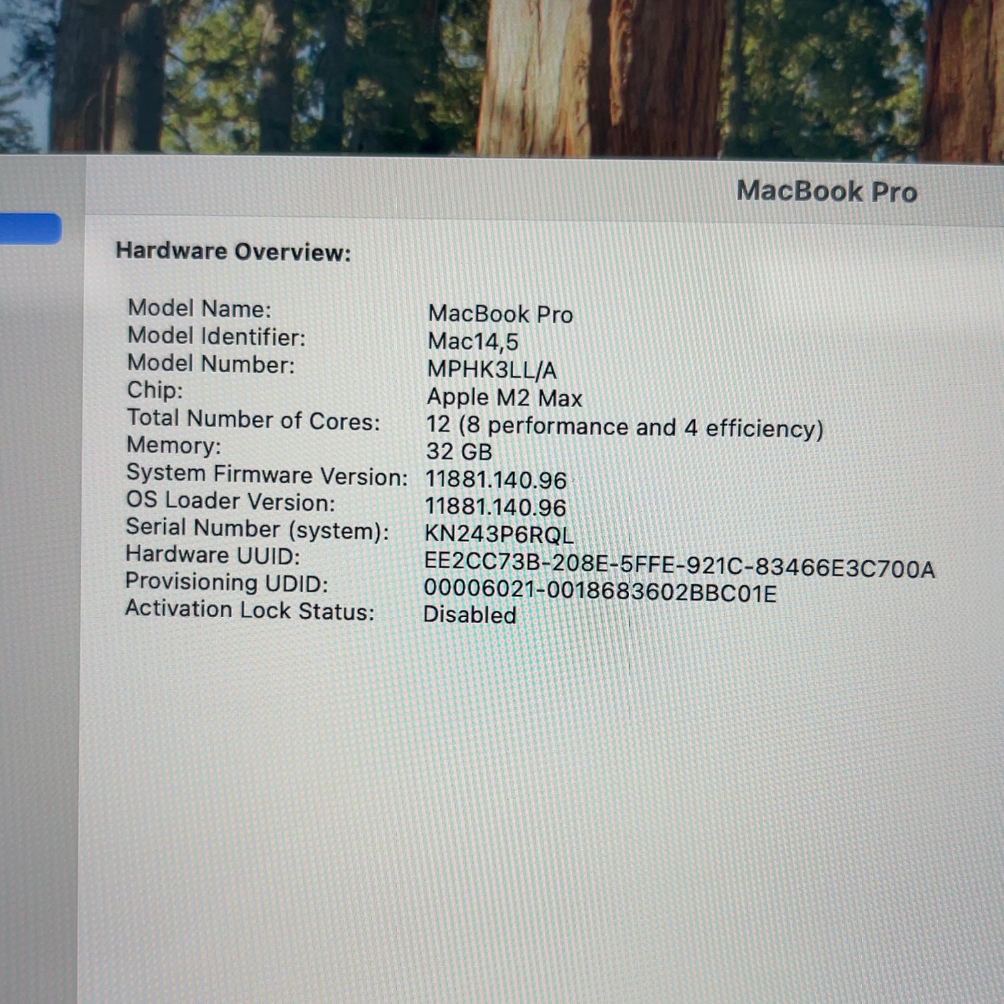Select the Provisioning UDID value 00006021-0018683602BBC01E
This screenshot has height=1004, width=1004.
coord(600,591)
